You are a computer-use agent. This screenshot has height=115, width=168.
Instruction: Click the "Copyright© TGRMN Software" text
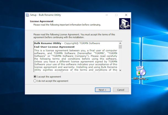pyautogui.click(x=82, y=43)
